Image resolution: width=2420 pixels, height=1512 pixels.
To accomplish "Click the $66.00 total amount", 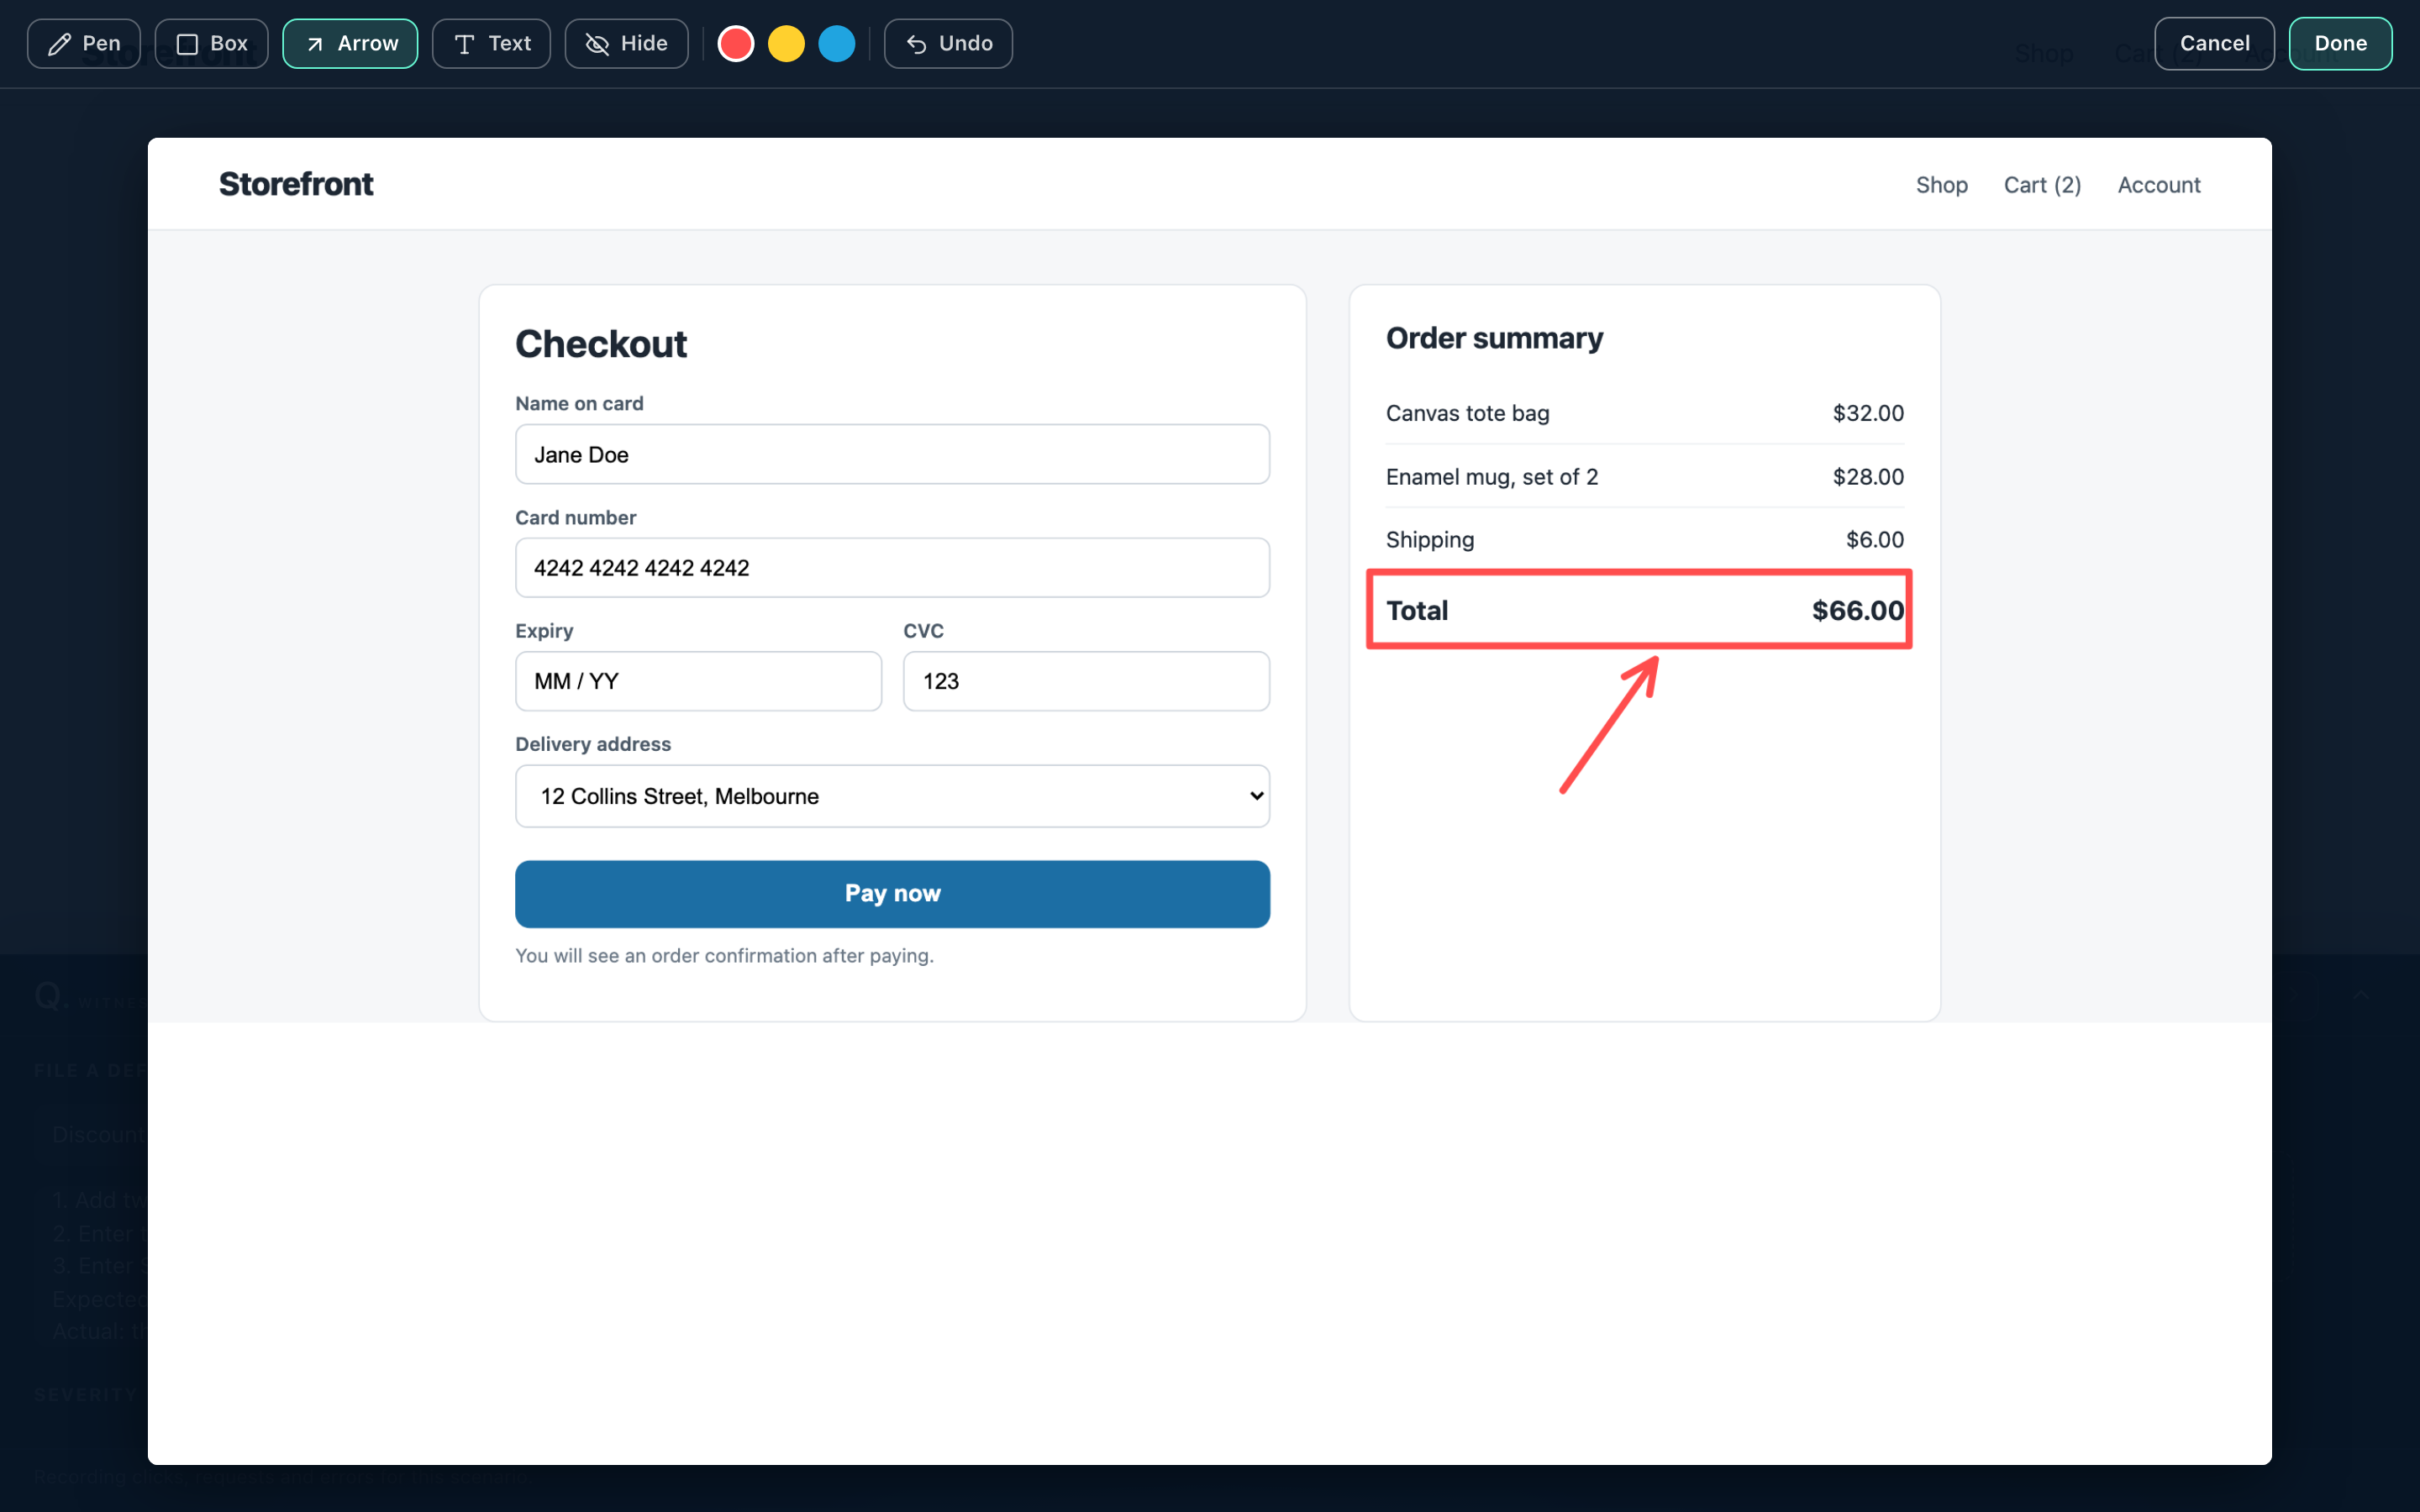I will [1857, 611].
